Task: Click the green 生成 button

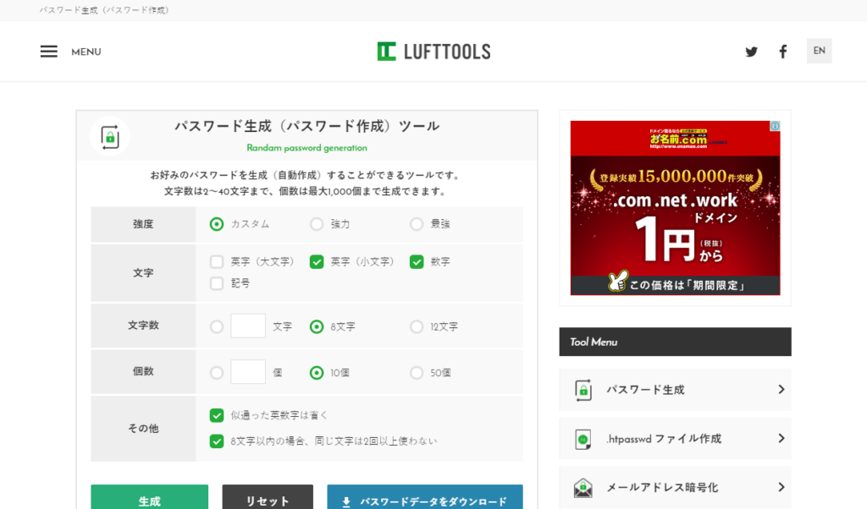Action: [149, 498]
